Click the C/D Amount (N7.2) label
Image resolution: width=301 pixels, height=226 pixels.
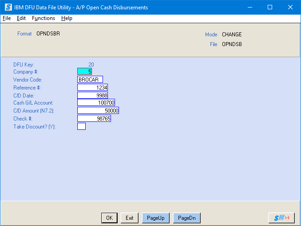click(34, 111)
